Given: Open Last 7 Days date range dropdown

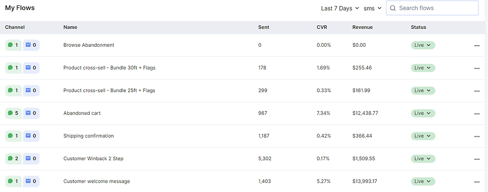Looking at the screenshot, I should (x=340, y=8).
